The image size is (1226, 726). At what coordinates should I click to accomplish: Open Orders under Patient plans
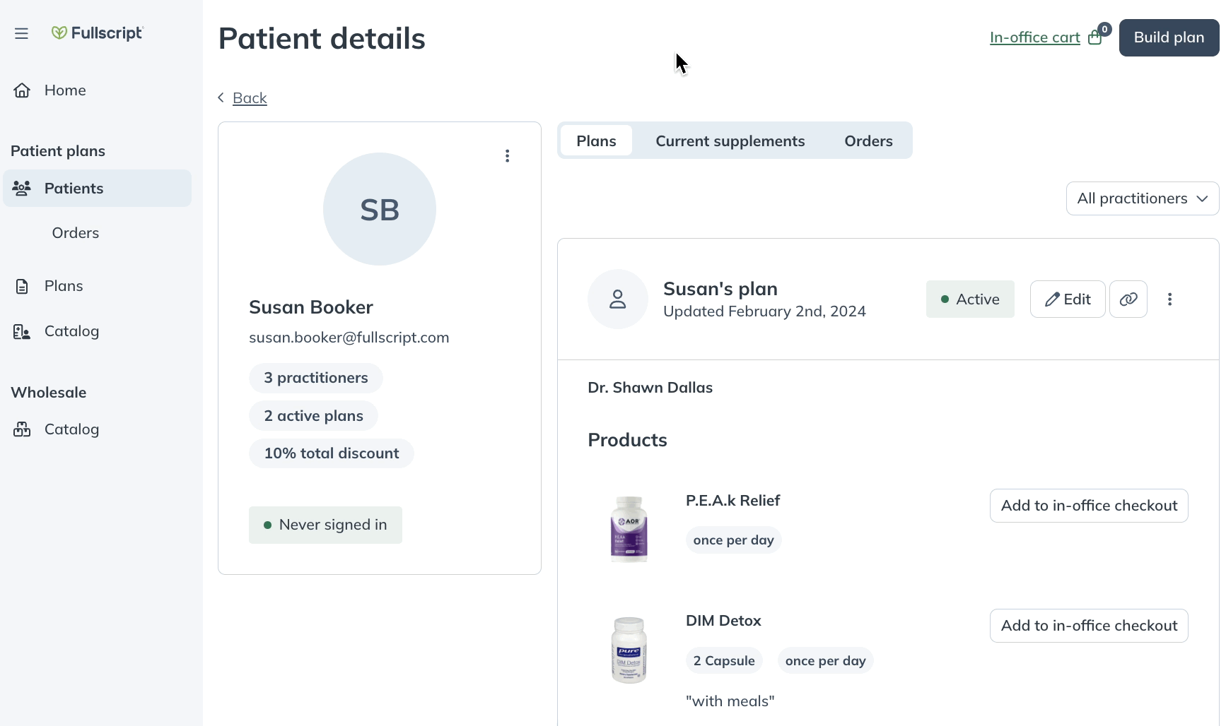(x=76, y=233)
